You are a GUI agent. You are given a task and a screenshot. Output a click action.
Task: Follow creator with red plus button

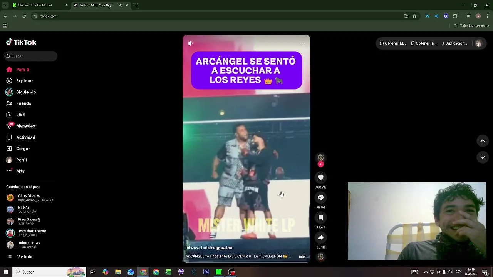(x=320, y=164)
